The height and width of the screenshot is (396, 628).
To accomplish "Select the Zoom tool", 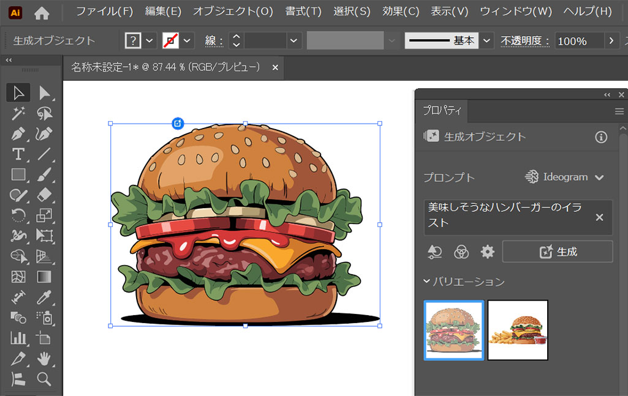I will click(44, 379).
